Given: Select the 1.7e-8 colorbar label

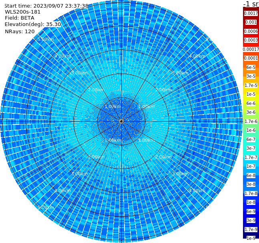Looking at the screenshot, I should 251,193.
